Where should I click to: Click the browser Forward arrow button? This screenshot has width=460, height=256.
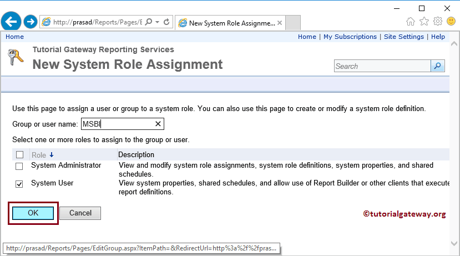pos(31,22)
